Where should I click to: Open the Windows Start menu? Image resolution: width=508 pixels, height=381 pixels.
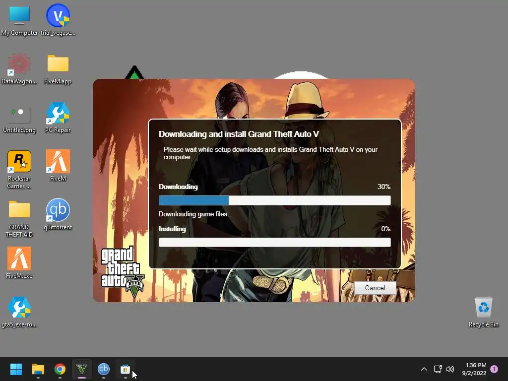[x=16, y=369]
